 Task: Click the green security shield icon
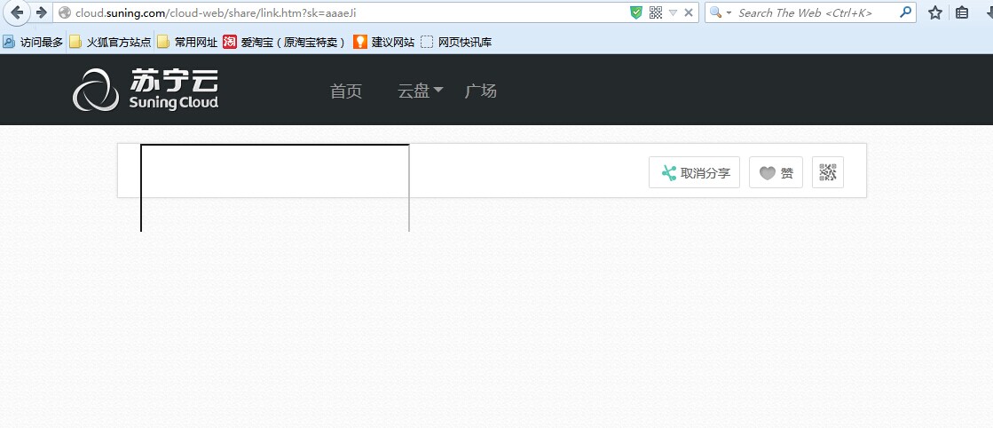click(636, 12)
